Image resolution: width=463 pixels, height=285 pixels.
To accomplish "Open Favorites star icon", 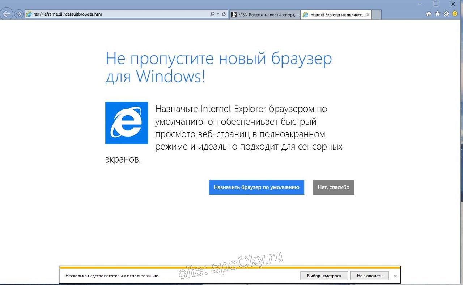I will pyautogui.click(x=437, y=14).
